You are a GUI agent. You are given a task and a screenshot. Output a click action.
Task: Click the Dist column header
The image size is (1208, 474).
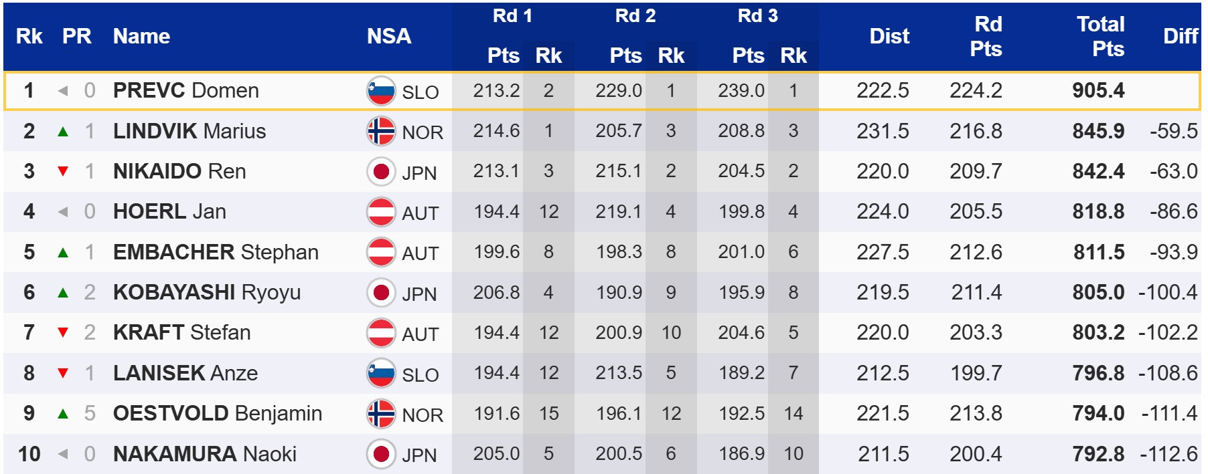pos(889,36)
